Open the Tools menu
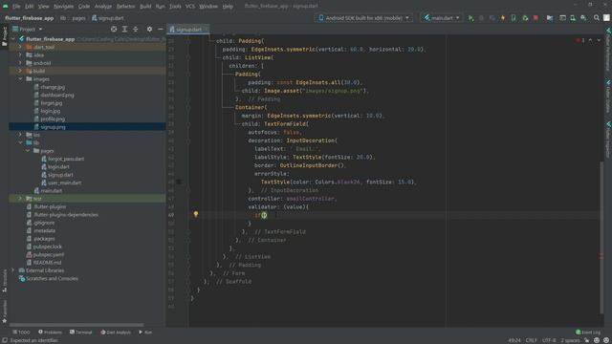Screen dimensions: 612x344 (175, 7)
